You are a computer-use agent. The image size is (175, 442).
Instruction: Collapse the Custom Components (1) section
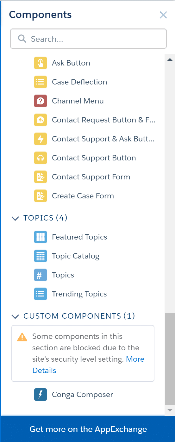(x=15, y=316)
